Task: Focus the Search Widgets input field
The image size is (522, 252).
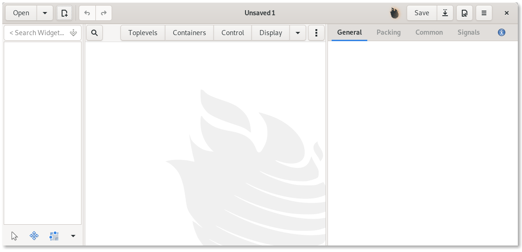Action: 37,33
